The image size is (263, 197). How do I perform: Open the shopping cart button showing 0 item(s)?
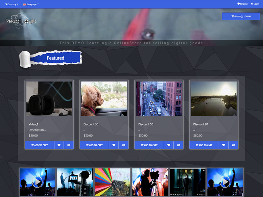[241, 16]
